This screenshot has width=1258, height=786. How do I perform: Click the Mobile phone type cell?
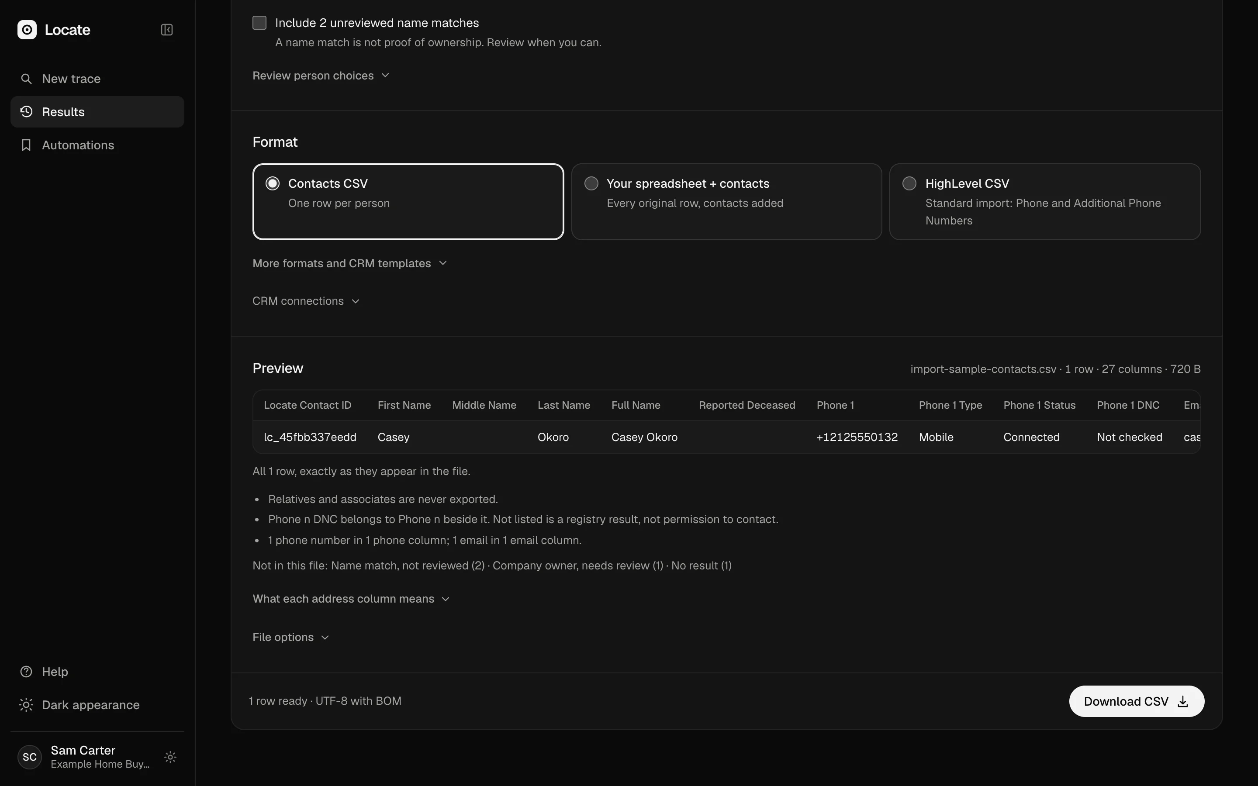(936, 437)
